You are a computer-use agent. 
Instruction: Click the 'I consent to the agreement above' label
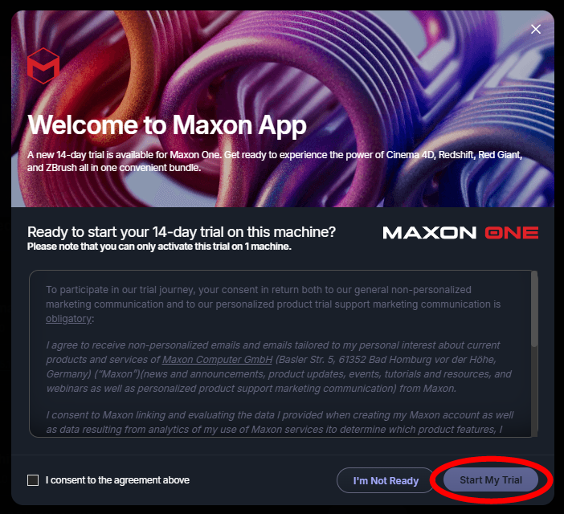coord(117,480)
